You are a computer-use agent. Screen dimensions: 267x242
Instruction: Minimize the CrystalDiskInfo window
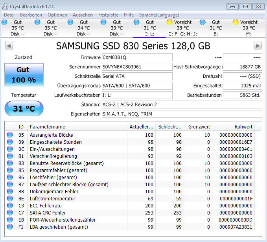coord(232,6)
